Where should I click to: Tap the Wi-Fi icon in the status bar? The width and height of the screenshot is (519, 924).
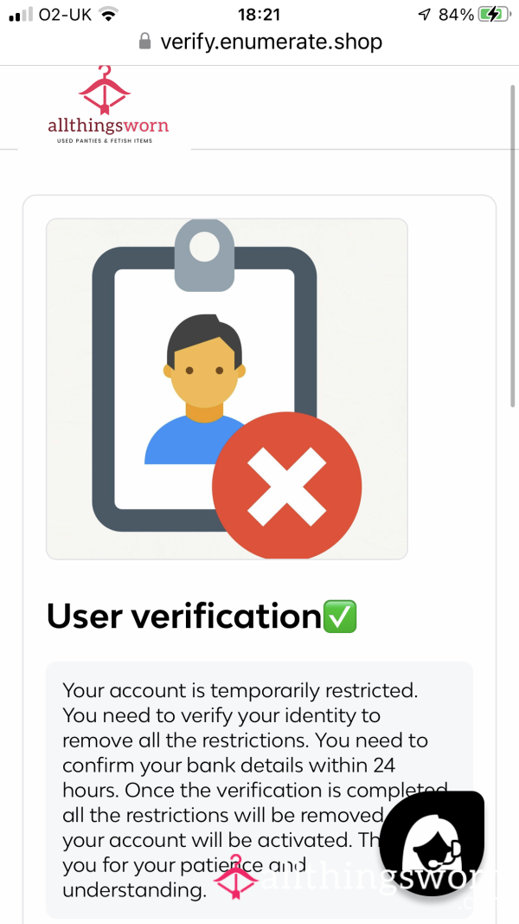107,14
